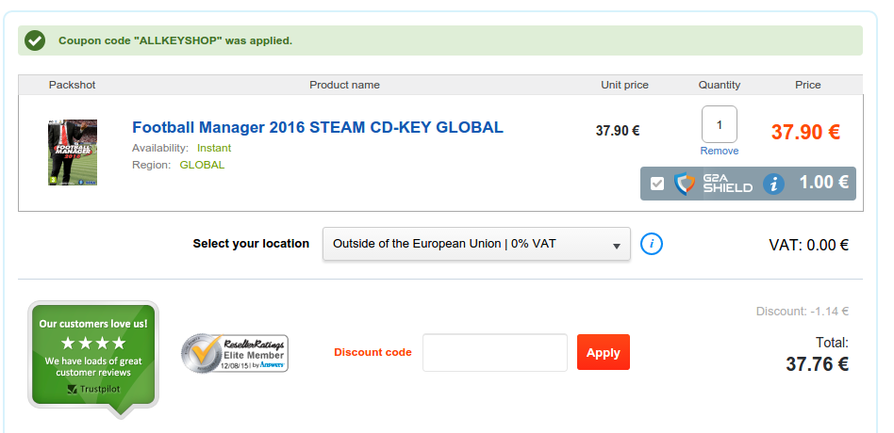Click the Discount code input field
The height and width of the screenshot is (433, 894).
(x=495, y=353)
